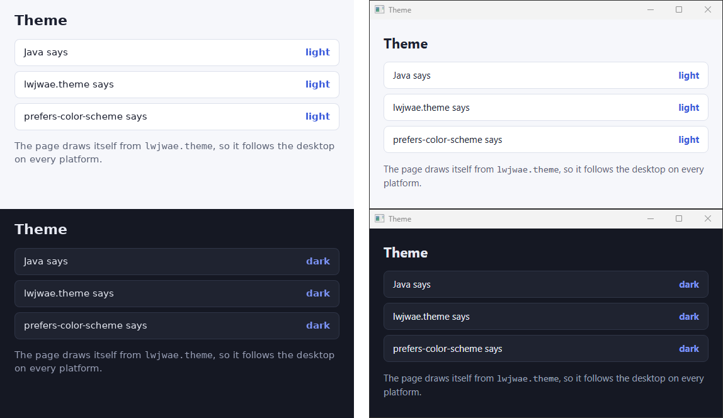Click the 'lwjwae.theme' code text in the dark window's paragraph

528,379
